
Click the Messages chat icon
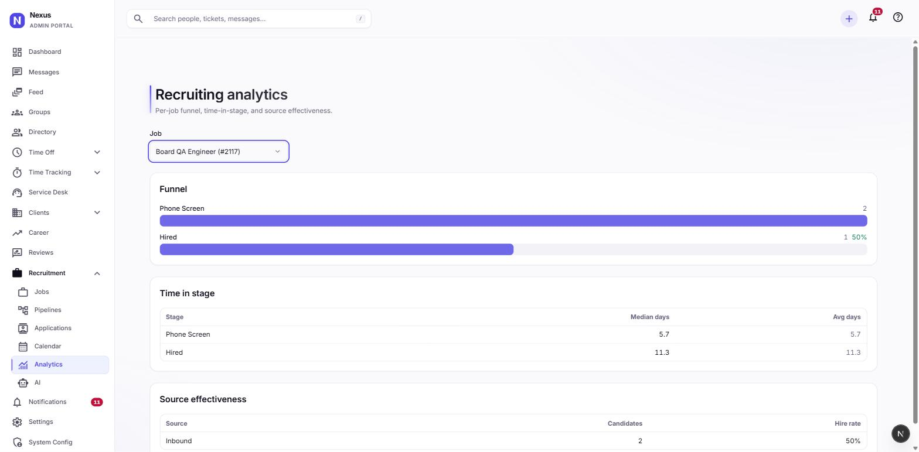click(x=17, y=72)
